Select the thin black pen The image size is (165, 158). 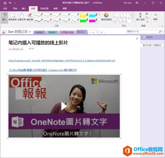click(x=38, y=15)
